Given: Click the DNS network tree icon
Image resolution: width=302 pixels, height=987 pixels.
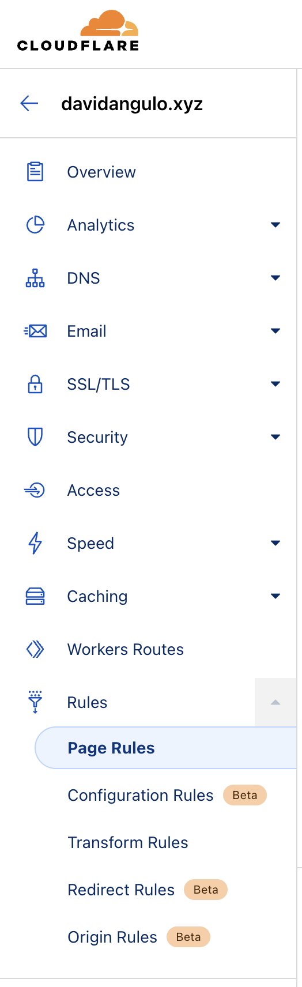Looking at the screenshot, I should (35, 278).
